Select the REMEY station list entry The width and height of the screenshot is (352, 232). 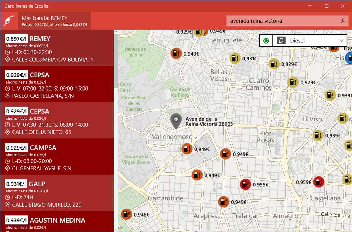click(57, 48)
